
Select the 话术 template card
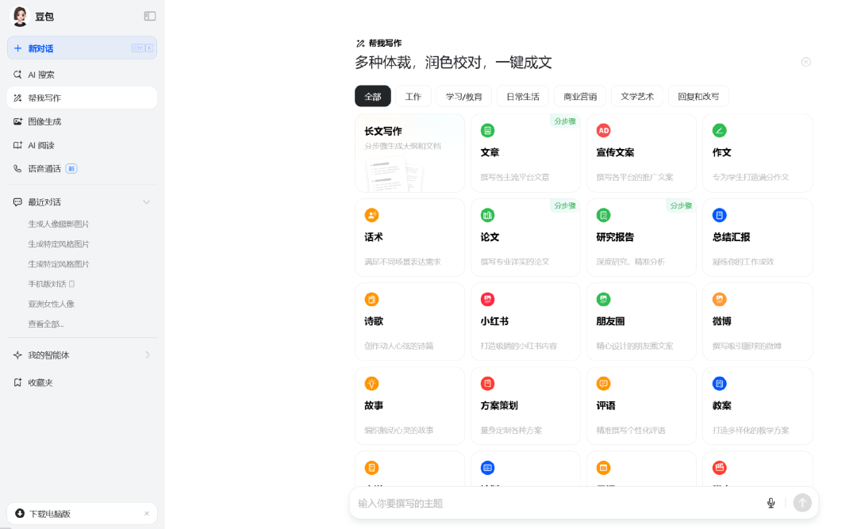click(x=410, y=238)
